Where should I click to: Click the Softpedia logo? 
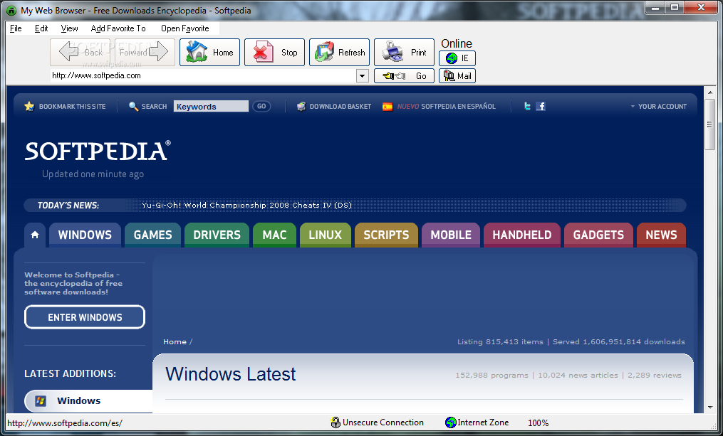pyautogui.click(x=98, y=151)
